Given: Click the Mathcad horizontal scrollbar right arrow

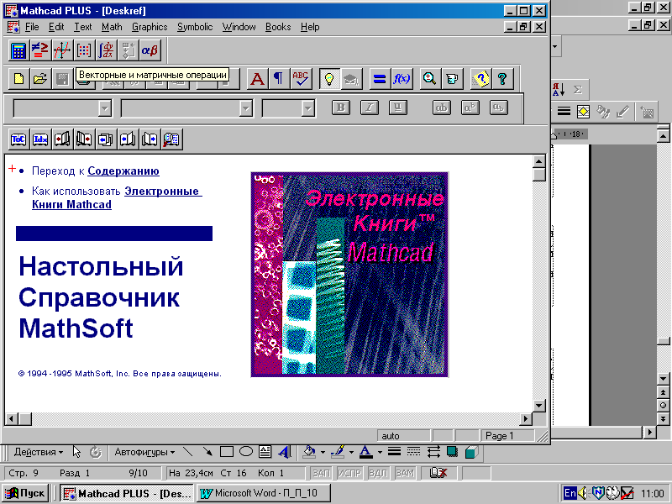Looking at the screenshot, I should 526,418.
